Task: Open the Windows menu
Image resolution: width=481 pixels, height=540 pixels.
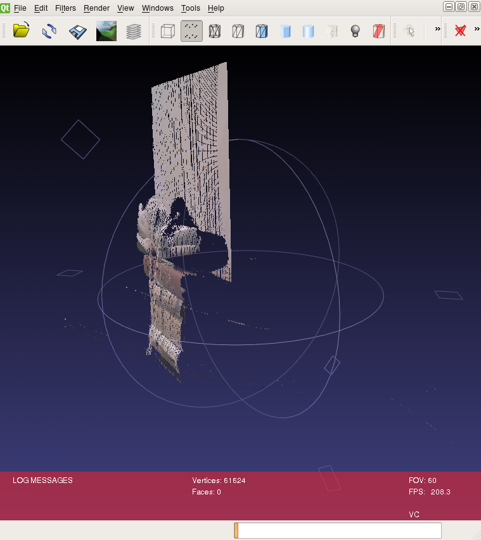Action: click(157, 8)
